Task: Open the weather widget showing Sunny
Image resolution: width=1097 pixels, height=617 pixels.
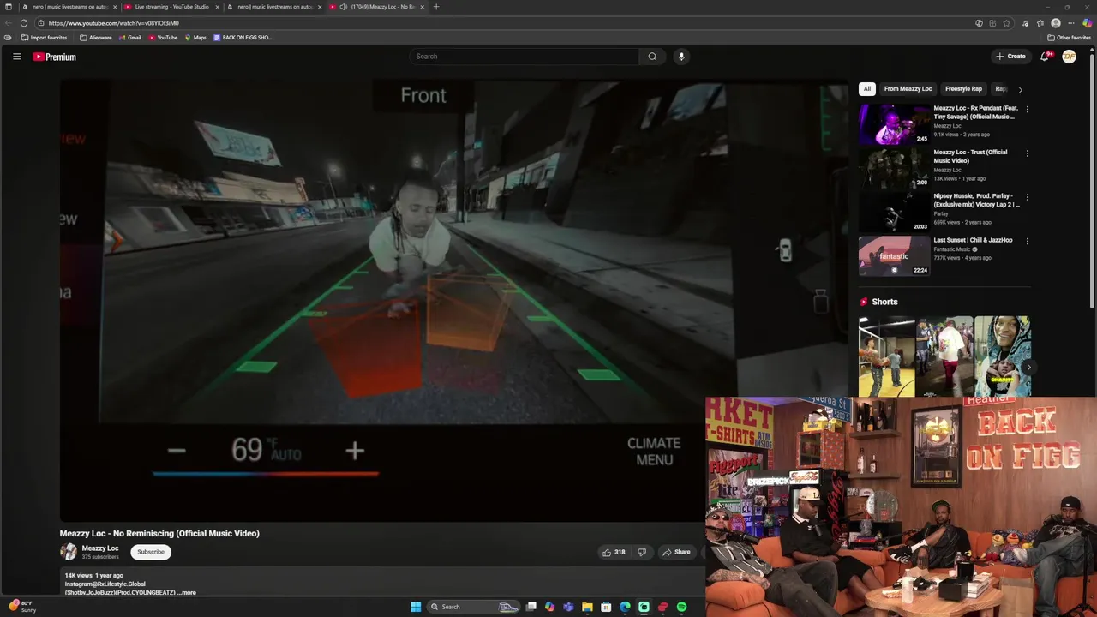Action: [23, 607]
